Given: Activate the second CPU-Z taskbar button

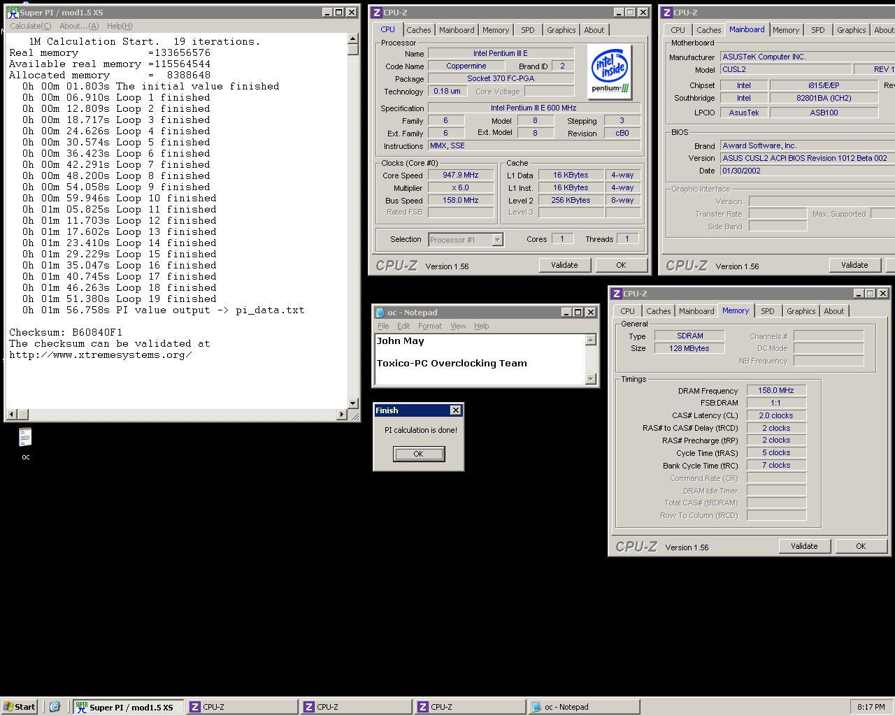Looking at the screenshot, I should click(356, 707).
